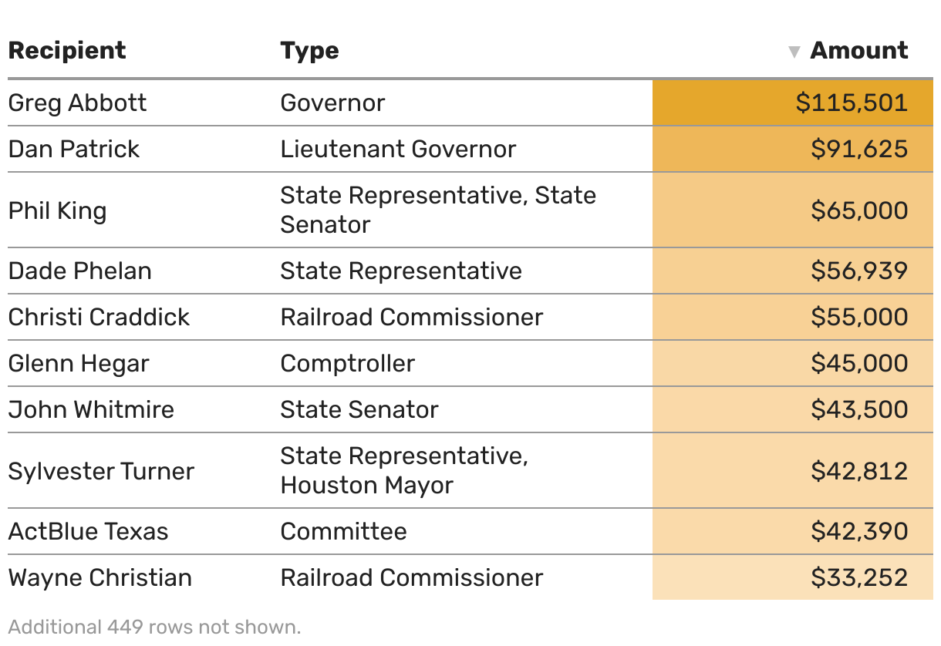Select the Greg Abbott recipient cell
Viewport: 941px width, 646px height.
click(x=77, y=103)
